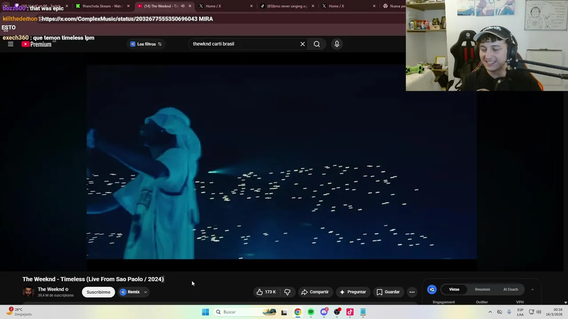Open Google Chrome from the taskbar
The image size is (568, 319).
coord(297,312)
